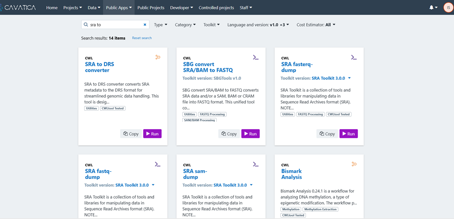Open the SBG convert SRA/BAM to FASTQ title

pos(208,67)
